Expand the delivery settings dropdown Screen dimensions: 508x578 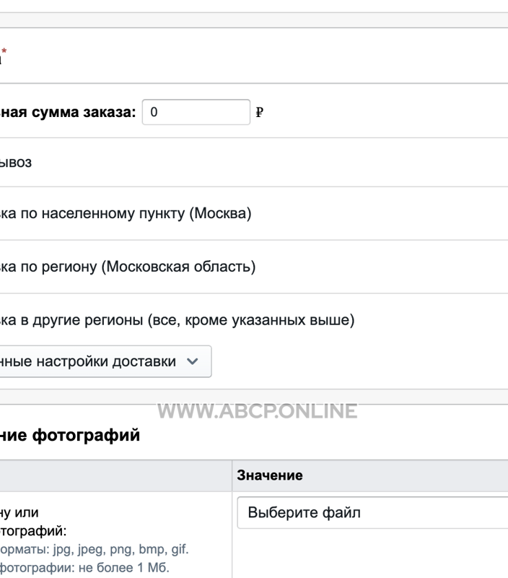tap(105, 361)
